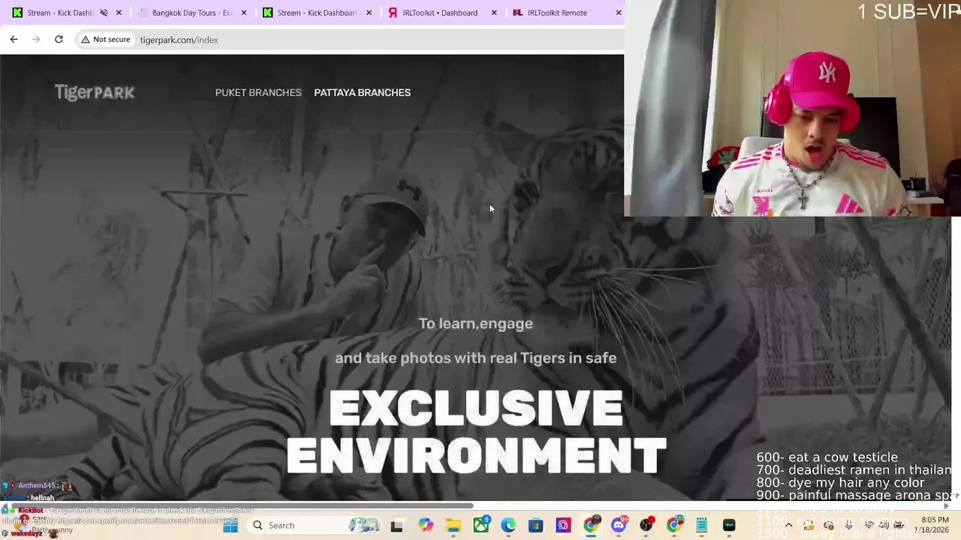
Task: Open Microsoft Store from the taskbar
Action: pos(536,526)
